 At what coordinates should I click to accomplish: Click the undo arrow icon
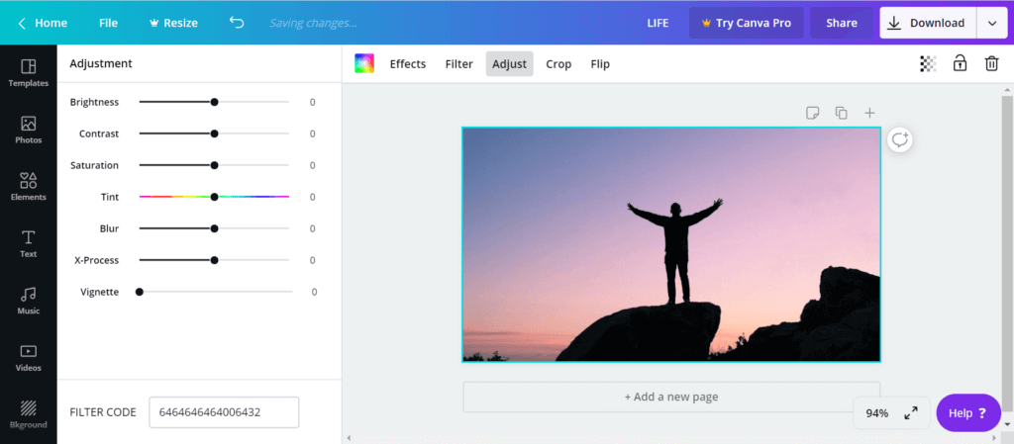click(237, 23)
